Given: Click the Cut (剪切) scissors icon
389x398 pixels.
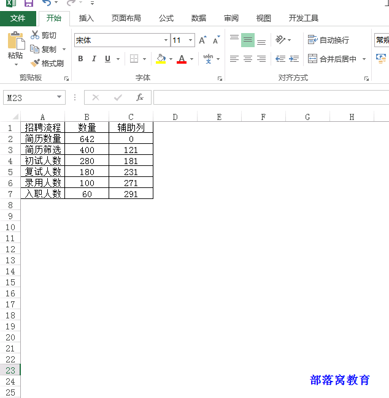Looking at the screenshot, I should coord(35,36).
